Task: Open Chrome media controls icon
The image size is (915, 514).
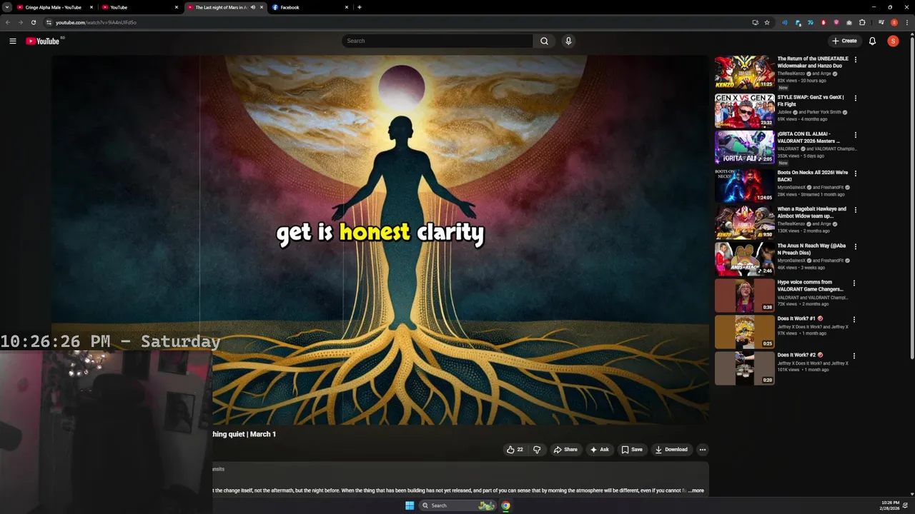Action: [x=881, y=22]
